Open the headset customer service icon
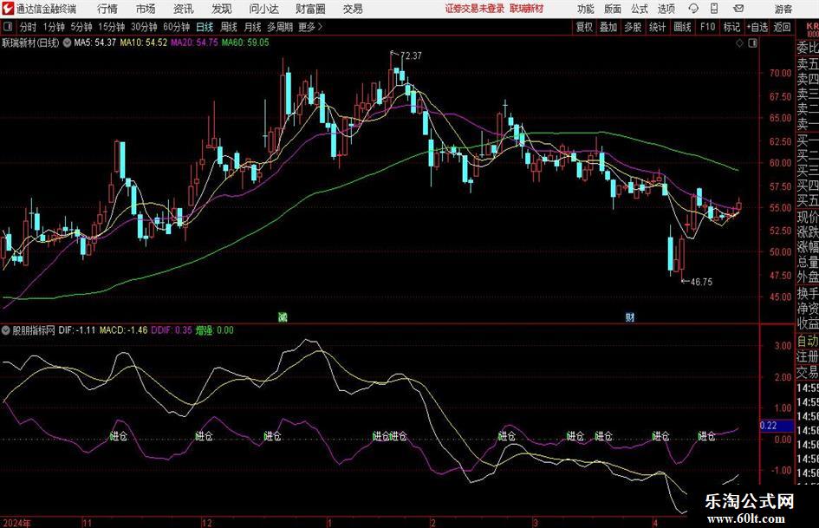The image size is (819, 528). pyautogui.click(x=693, y=9)
